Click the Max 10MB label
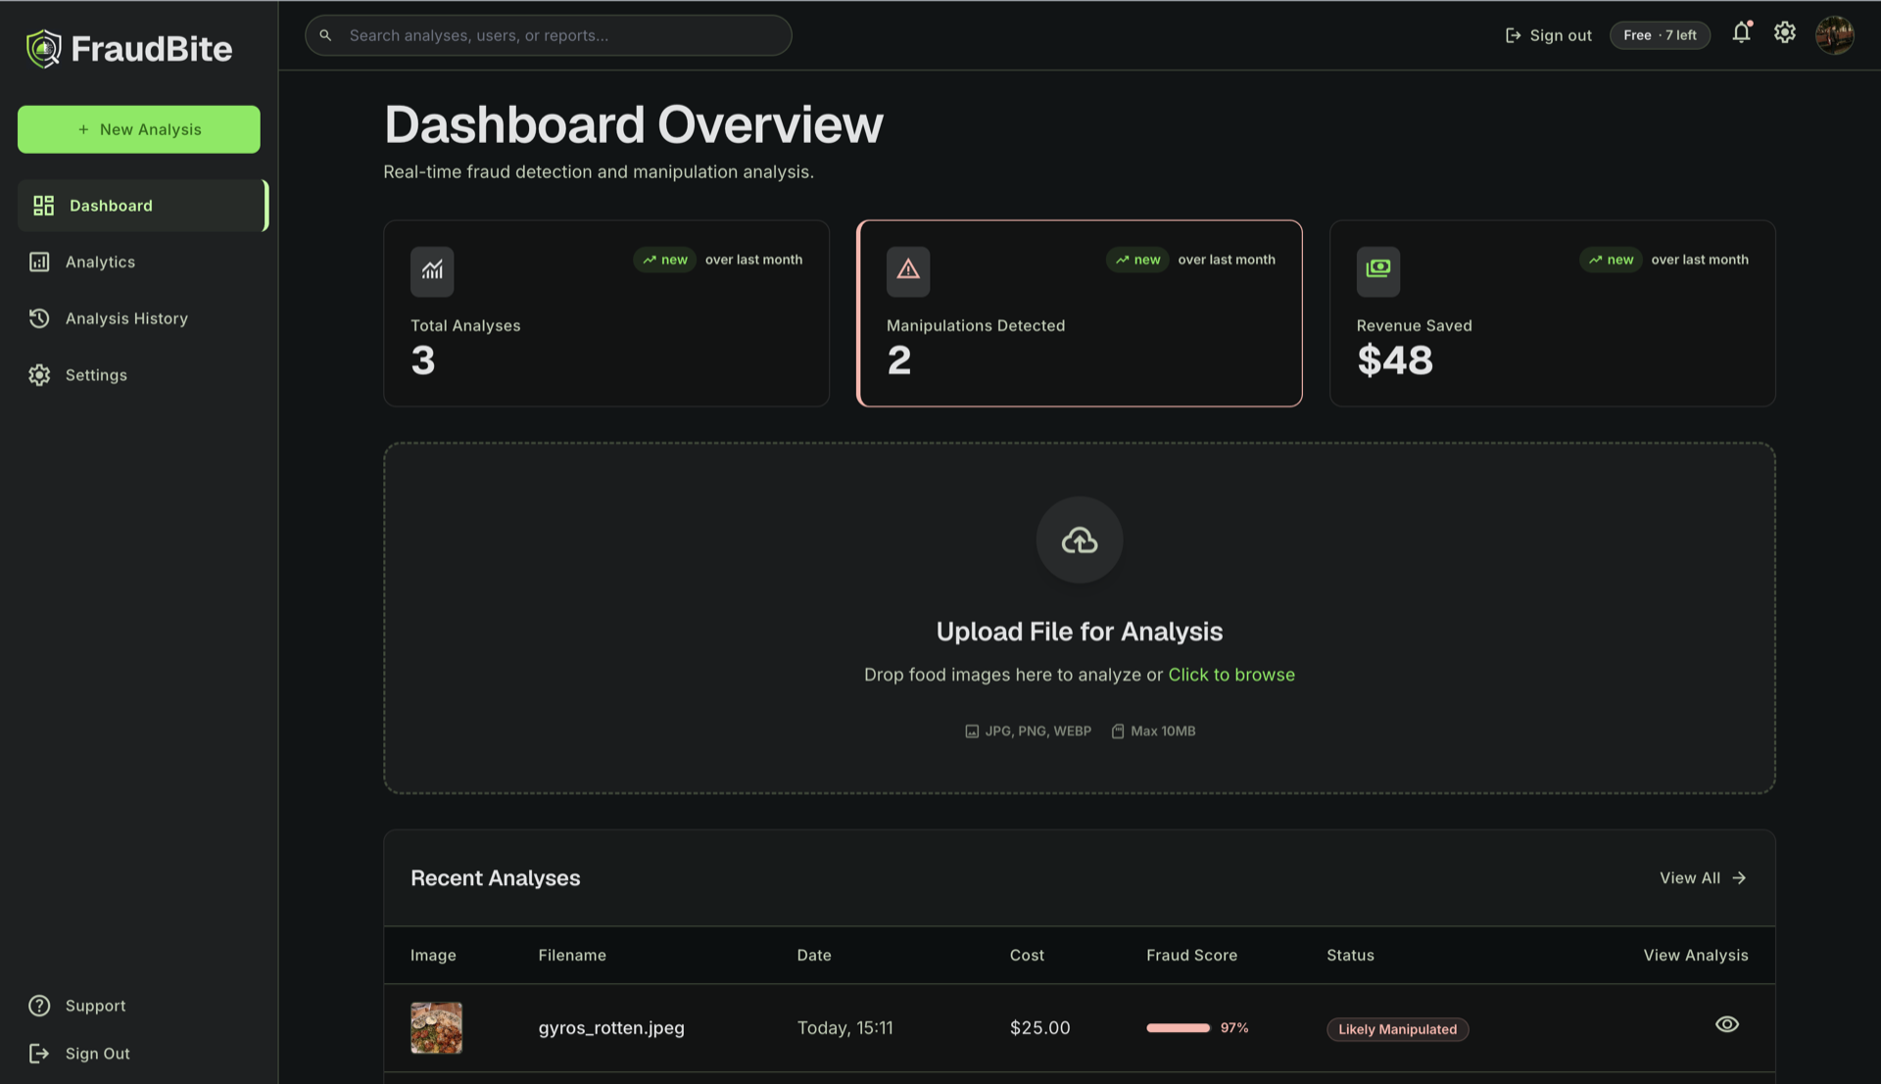Screen dimensions: 1881x1084 pos(1153,731)
